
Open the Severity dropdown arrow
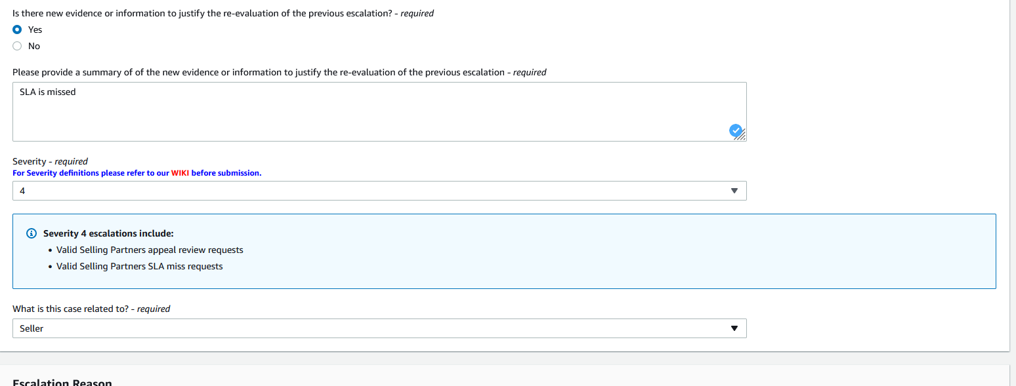click(734, 191)
